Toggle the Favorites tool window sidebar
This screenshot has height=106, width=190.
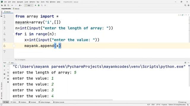pos(1,95)
